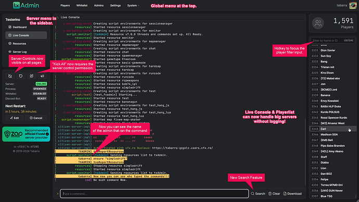Screen dimensions: 359x202
Task: Open the Server Log sidebar page
Action: coord(26,52)
